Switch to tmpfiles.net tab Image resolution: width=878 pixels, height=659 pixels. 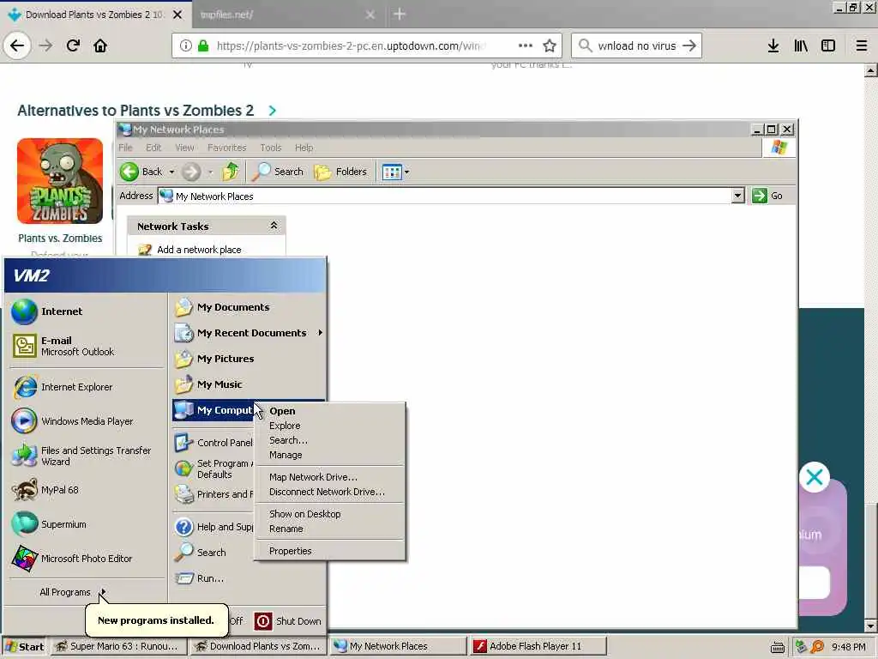tap(280, 15)
